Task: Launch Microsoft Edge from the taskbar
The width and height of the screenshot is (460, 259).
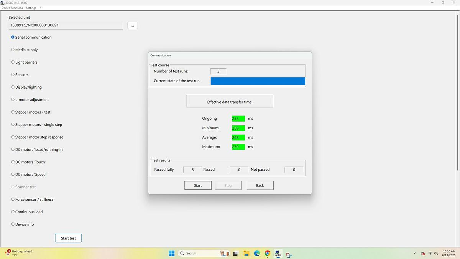Action: 257,253
